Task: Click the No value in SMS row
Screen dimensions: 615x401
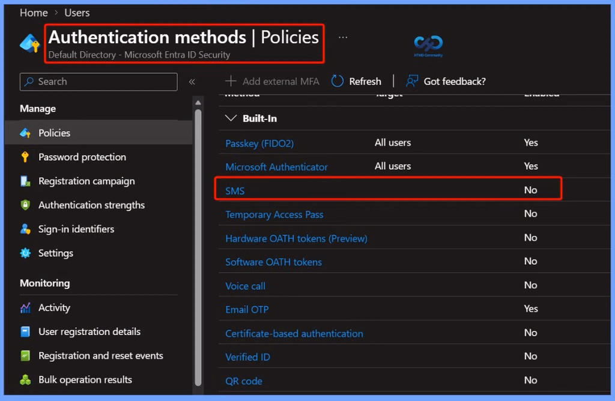Action: point(530,190)
